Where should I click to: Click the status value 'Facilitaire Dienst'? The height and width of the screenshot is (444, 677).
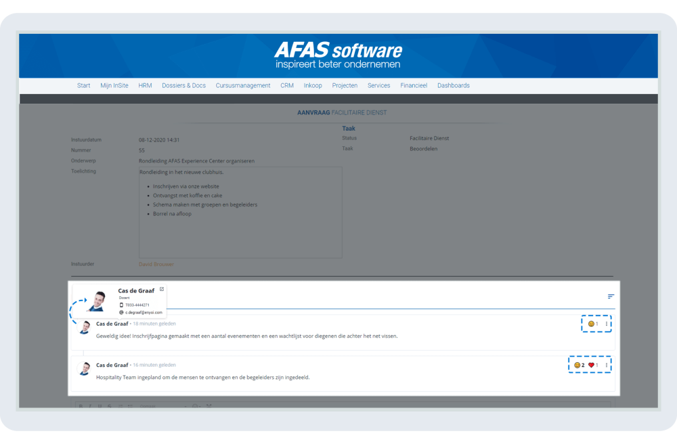point(429,139)
